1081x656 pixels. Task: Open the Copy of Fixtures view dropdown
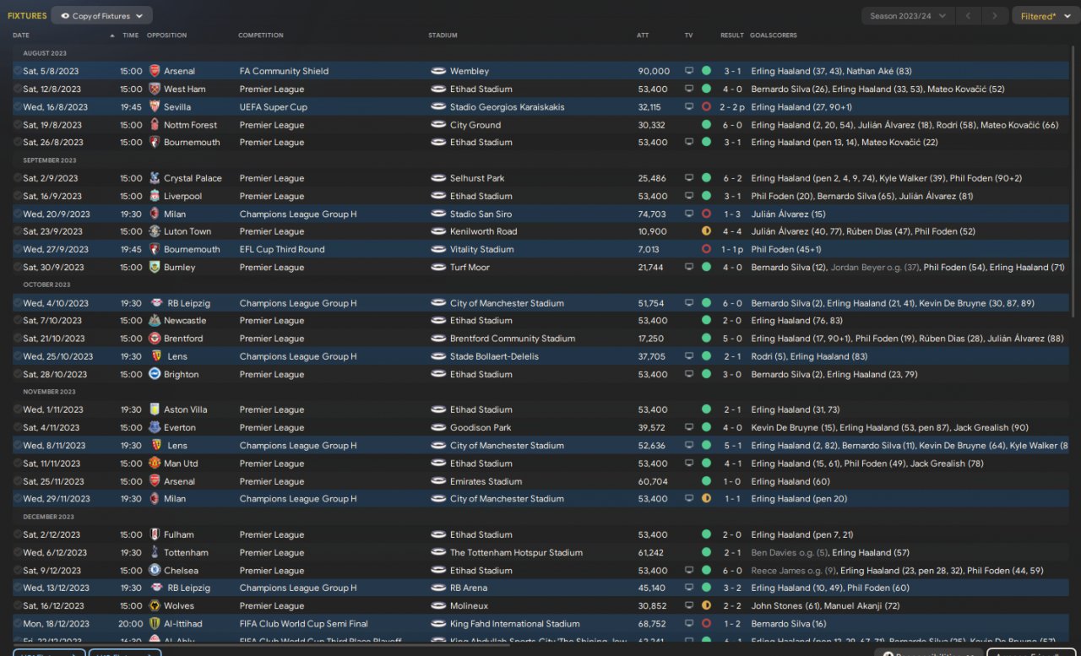pos(101,15)
